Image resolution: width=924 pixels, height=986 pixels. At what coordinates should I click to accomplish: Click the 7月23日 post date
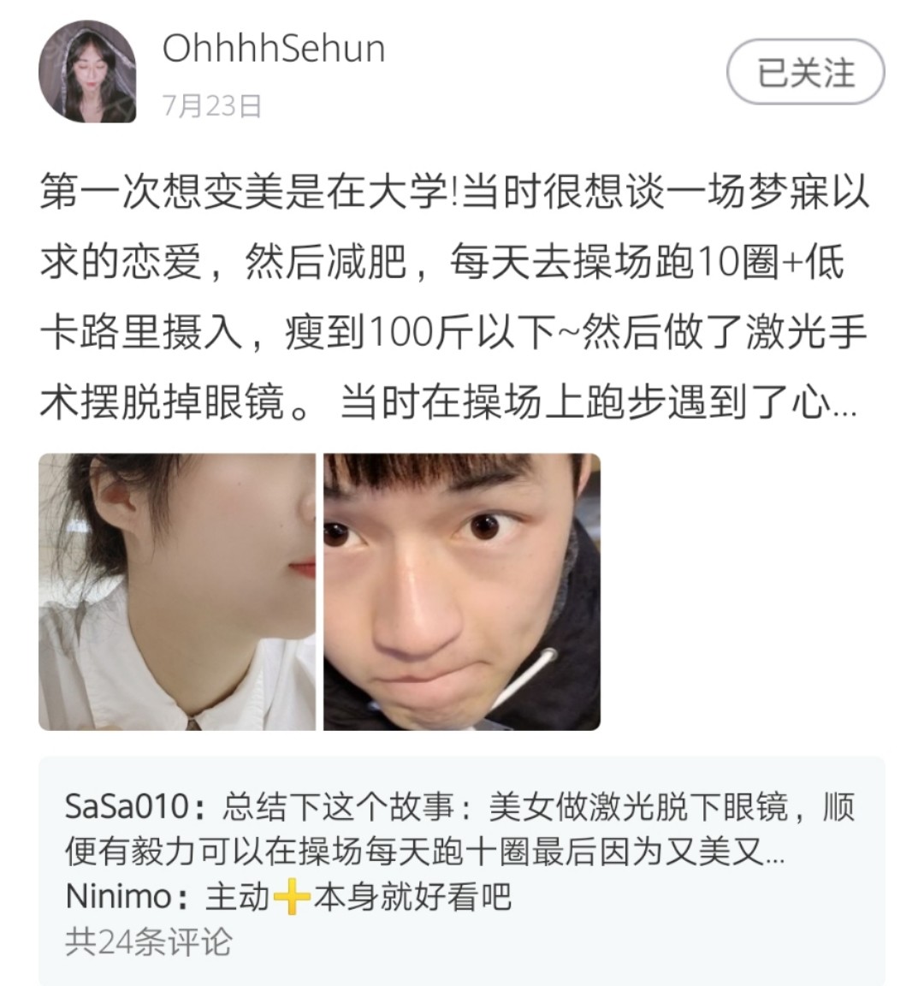tap(212, 105)
